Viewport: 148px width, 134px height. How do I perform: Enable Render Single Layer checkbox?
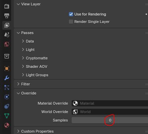click(71, 22)
